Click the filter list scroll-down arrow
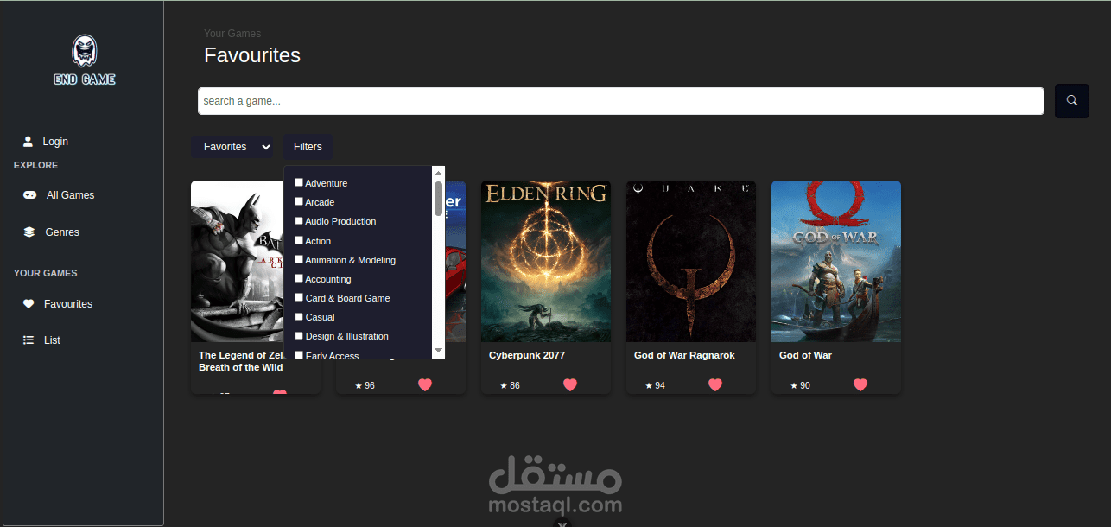This screenshot has width=1111, height=527. click(x=438, y=350)
